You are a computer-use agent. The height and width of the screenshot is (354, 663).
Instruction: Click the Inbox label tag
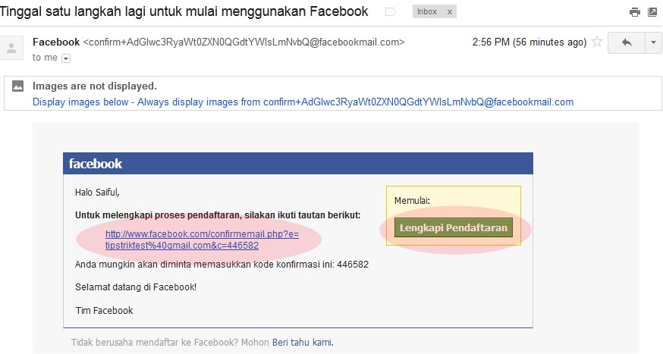click(427, 12)
